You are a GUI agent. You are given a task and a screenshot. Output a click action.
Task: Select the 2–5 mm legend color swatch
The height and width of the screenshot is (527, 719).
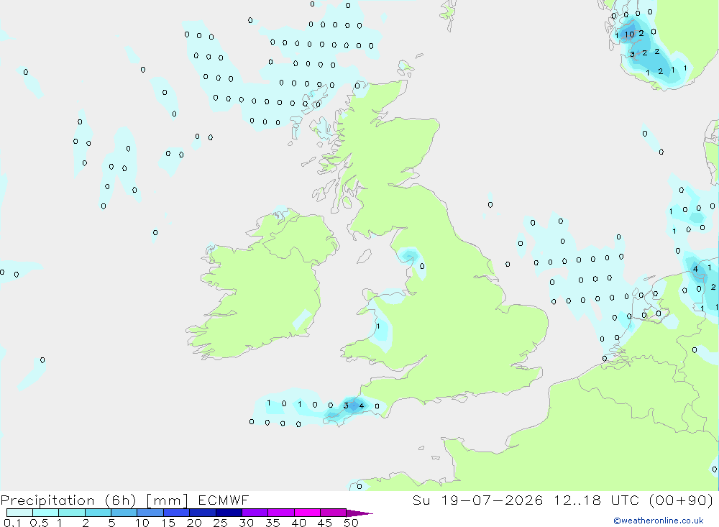point(98,513)
